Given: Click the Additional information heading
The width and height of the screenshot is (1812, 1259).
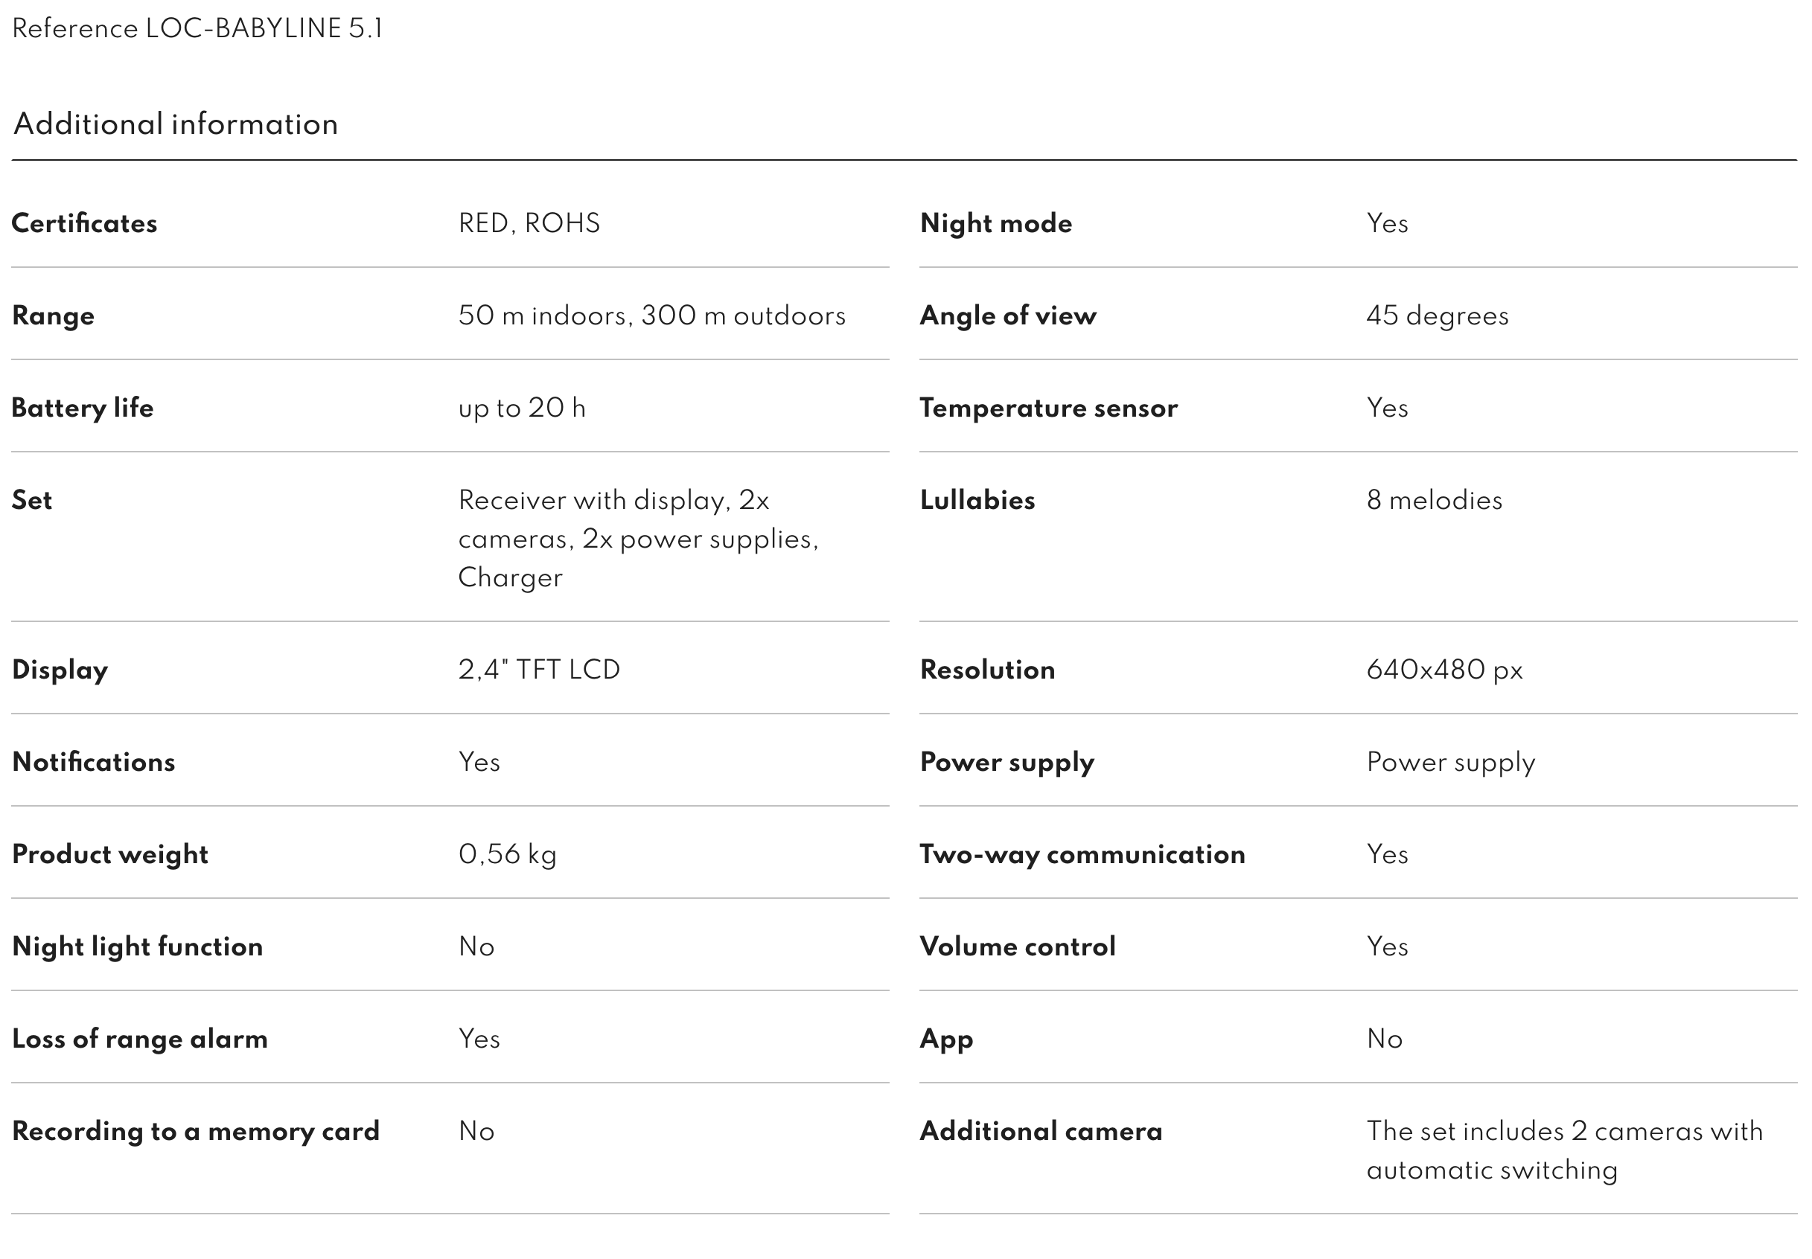Looking at the screenshot, I should point(176,124).
